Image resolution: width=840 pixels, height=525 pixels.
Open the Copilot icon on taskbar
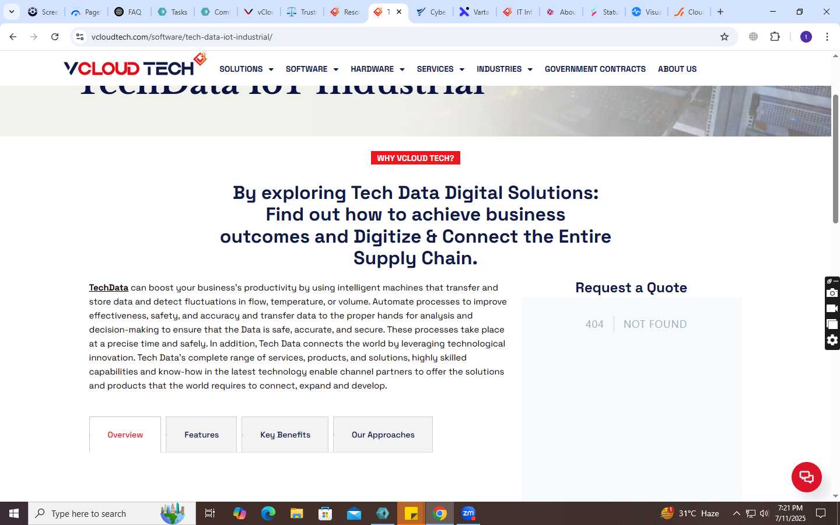240,513
